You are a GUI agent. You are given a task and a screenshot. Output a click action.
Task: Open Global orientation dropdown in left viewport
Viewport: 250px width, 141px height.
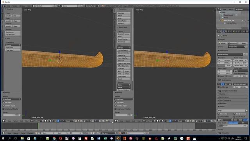pos(70,121)
